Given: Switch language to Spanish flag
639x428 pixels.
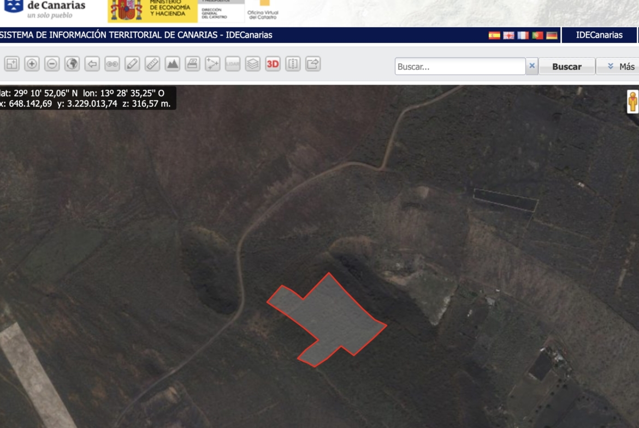Looking at the screenshot, I should [494, 35].
